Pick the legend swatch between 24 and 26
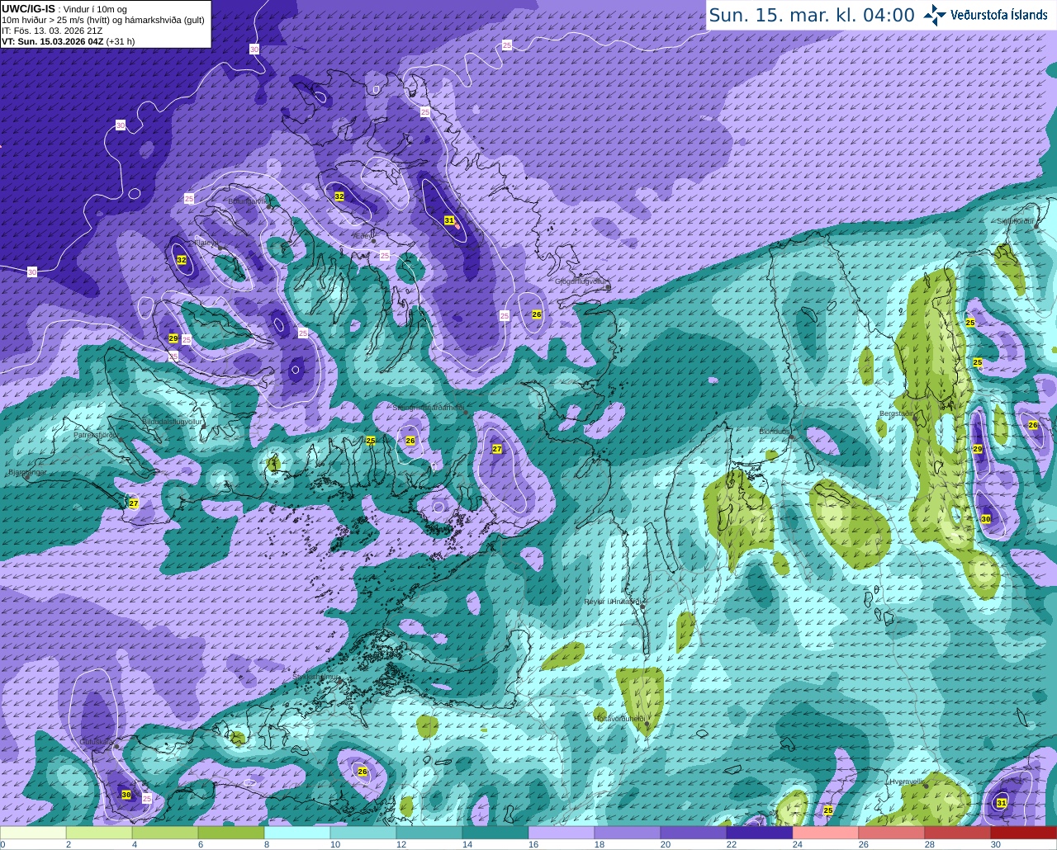 pyautogui.click(x=826, y=833)
